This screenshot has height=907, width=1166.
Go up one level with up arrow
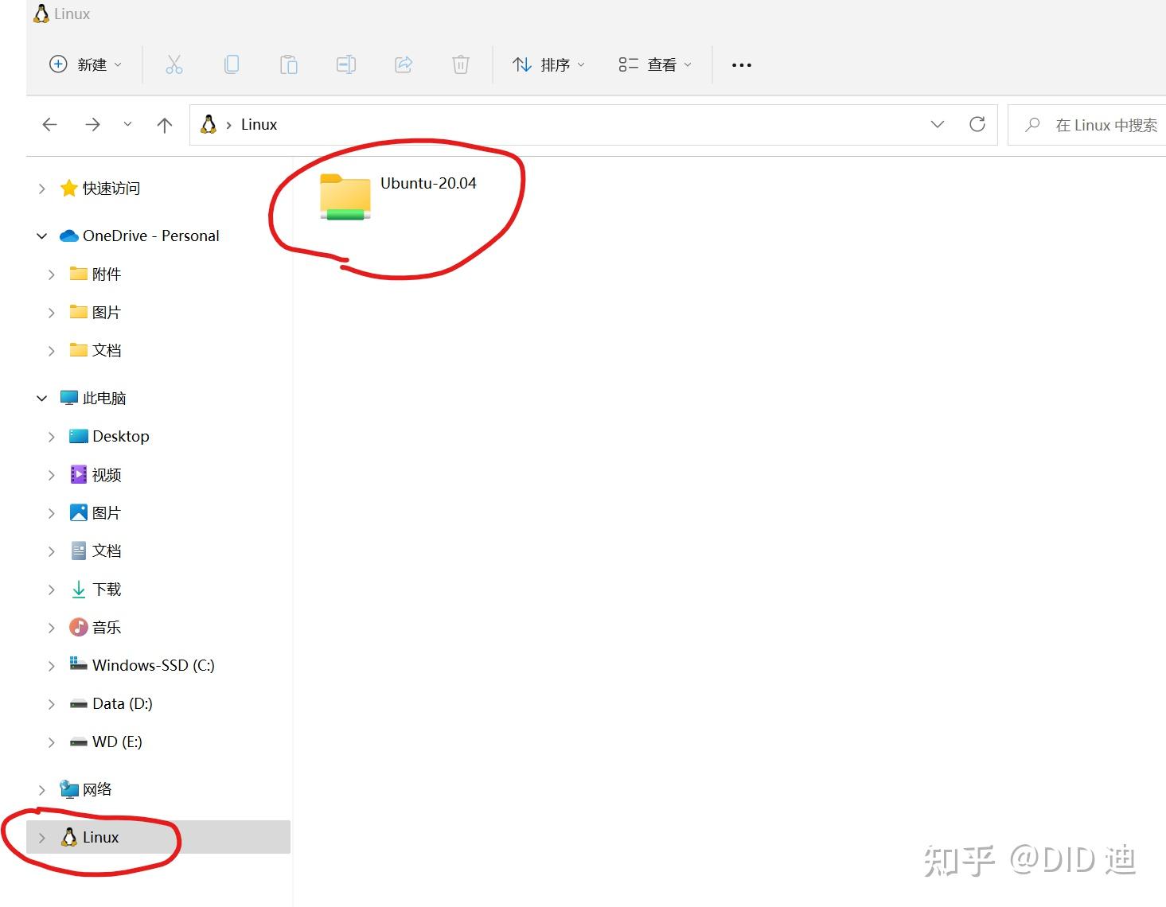pyautogui.click(x=165, y=125)
